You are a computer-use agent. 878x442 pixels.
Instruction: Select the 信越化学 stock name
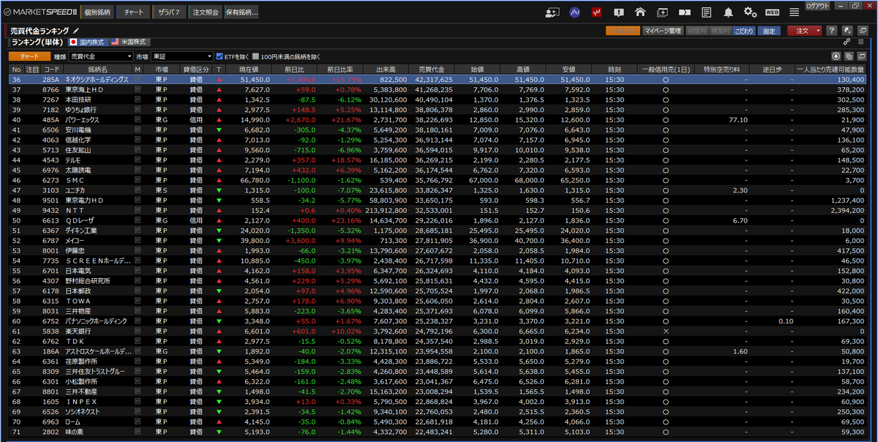pos(79,139)
